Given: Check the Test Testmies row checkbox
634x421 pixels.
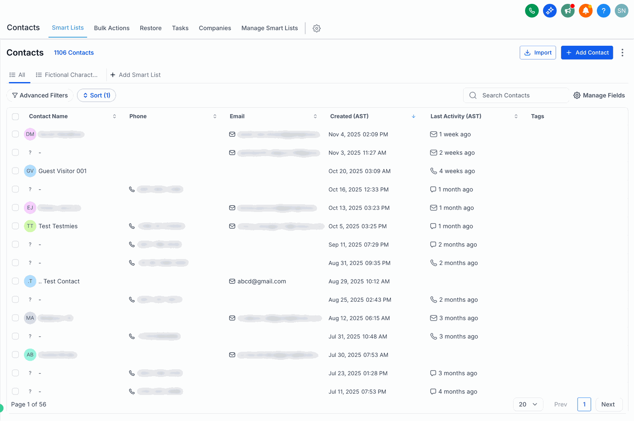Looking at the screenshot, I should (x=15, y=226).
